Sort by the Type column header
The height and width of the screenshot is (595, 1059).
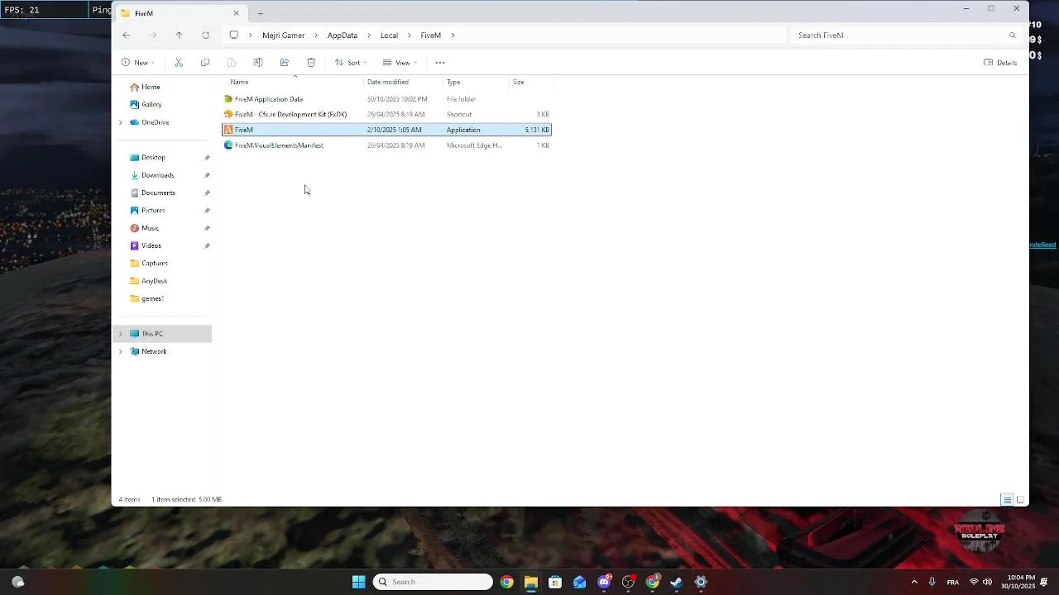point(476,82)
